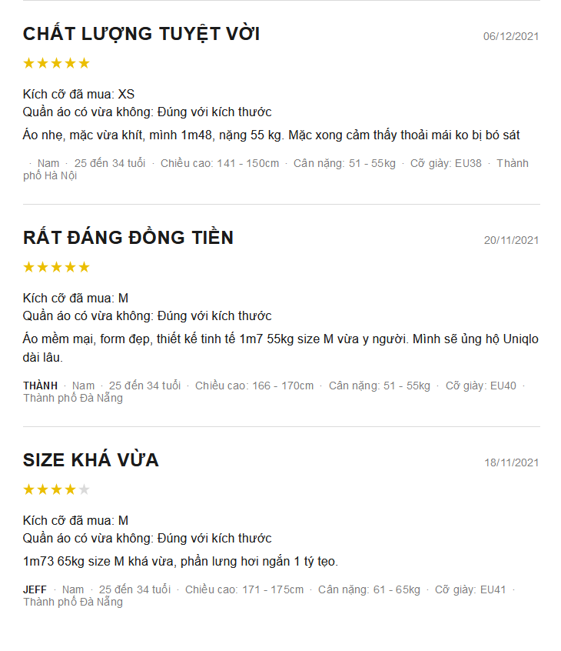Open the 'CHẤT LƯỢNG TUYỆT VỜI' review title

coord(141,33)
